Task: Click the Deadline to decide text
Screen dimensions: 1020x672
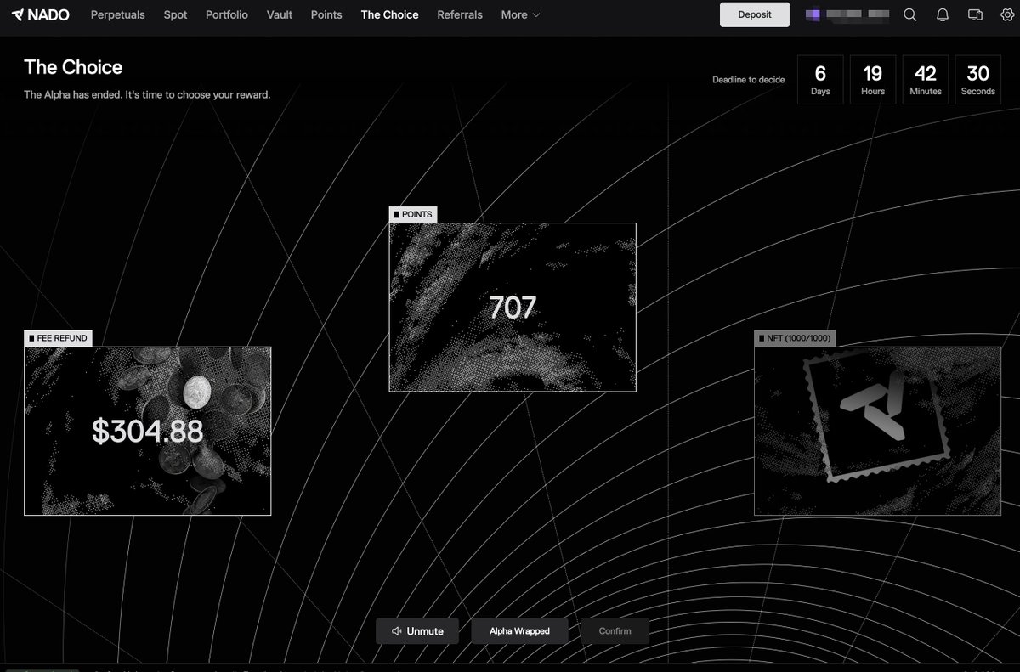Action: [x=749, y=80]
